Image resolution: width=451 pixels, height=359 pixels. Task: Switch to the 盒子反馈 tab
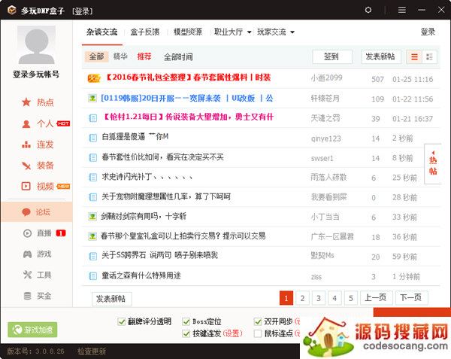145,32
